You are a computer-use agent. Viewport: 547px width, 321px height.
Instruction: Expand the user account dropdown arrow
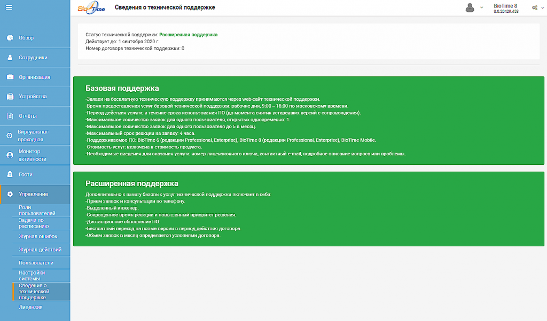click(482, 7)
